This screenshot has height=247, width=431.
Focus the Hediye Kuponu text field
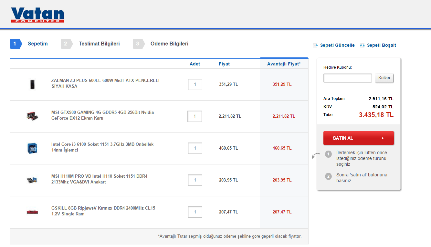[x=348, y=78]
